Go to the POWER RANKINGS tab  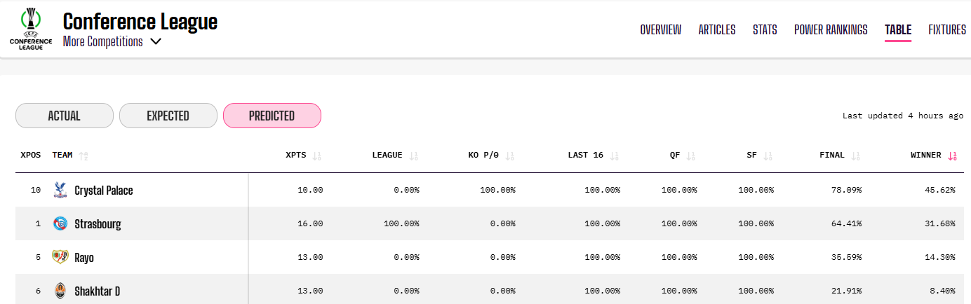pyautogui.click(x=831, y=29)
